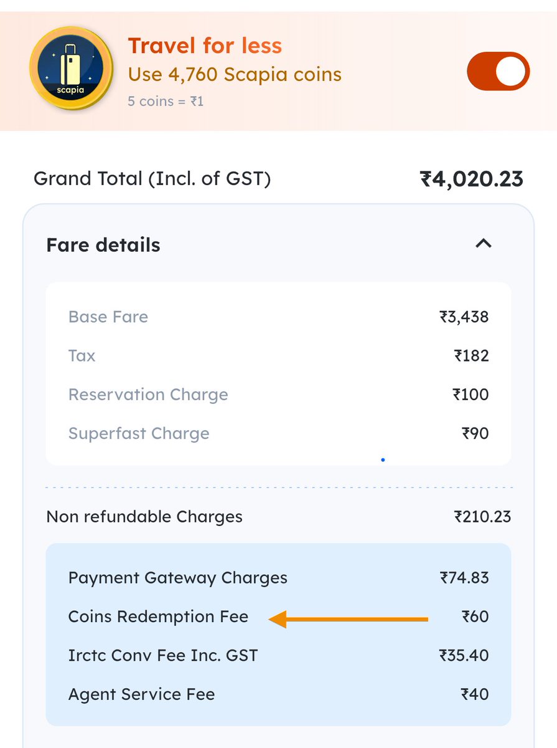Select the Tax row
Image resolution: width=557 pixels, height=748 pixels.
click(278, 356)
